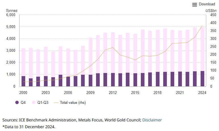Click the Q1-Q3 bar for 2006
This screenshot has width=219, height=131.
tap(68, 62)
